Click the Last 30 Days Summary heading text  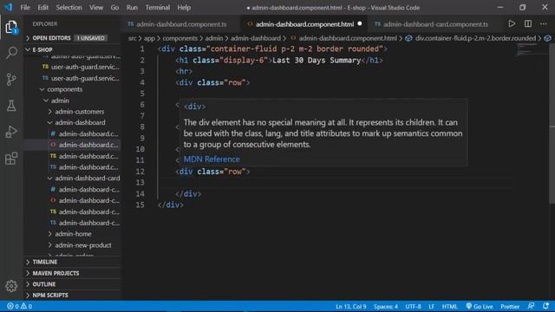(317, 60)
